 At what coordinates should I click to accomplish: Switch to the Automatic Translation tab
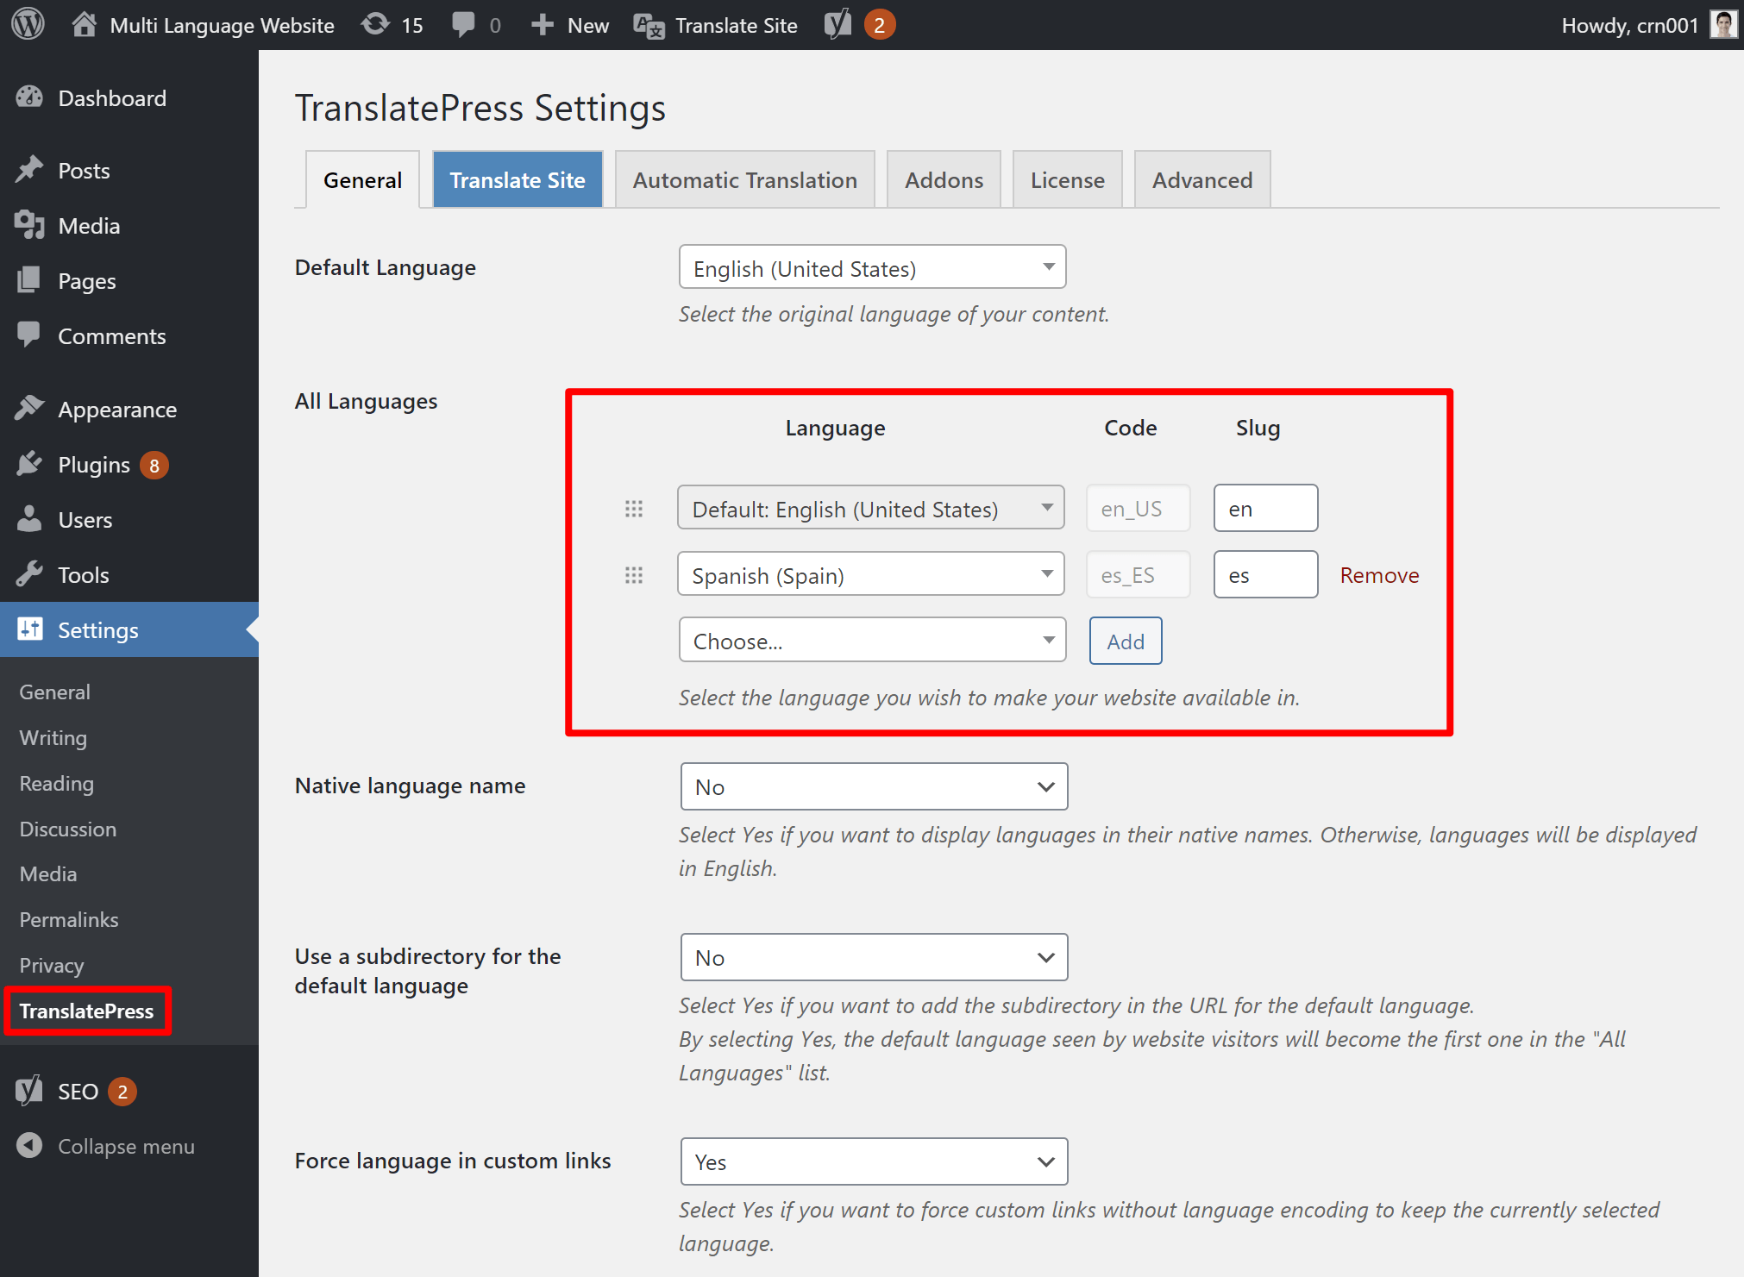click(x=744, y=179)
